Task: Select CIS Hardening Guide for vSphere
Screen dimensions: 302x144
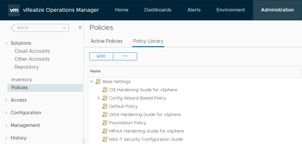Action: (x=143, y=90)
